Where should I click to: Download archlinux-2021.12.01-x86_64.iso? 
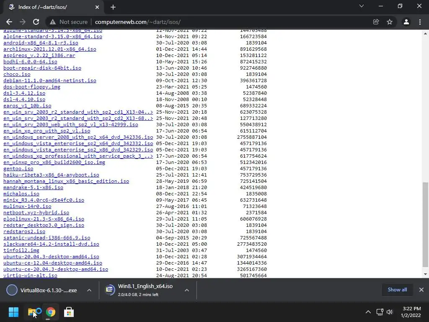point(50,49)
